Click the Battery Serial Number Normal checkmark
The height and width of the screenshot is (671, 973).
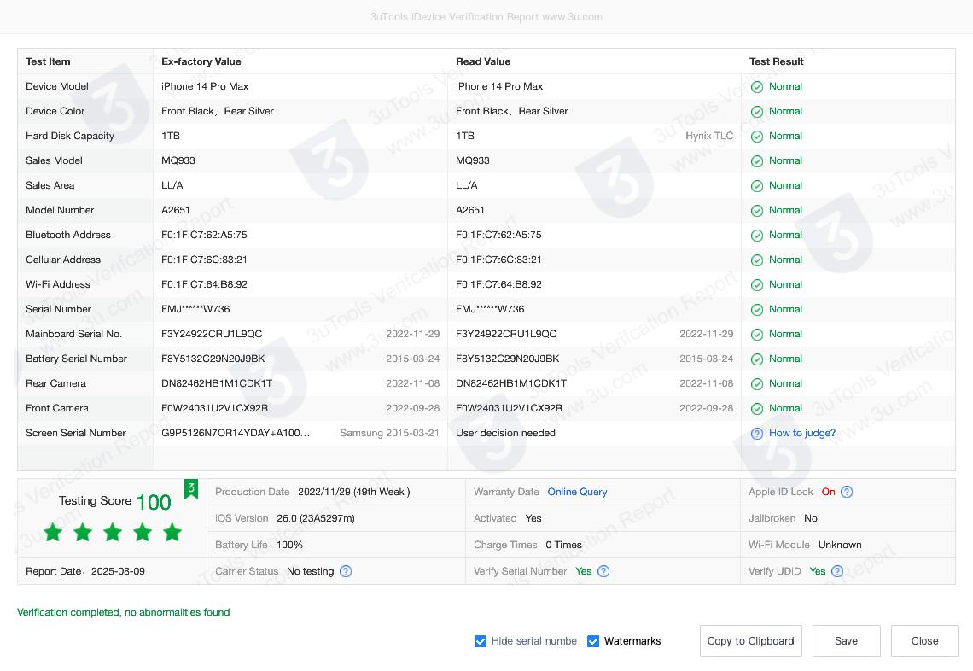pos(756,359)
